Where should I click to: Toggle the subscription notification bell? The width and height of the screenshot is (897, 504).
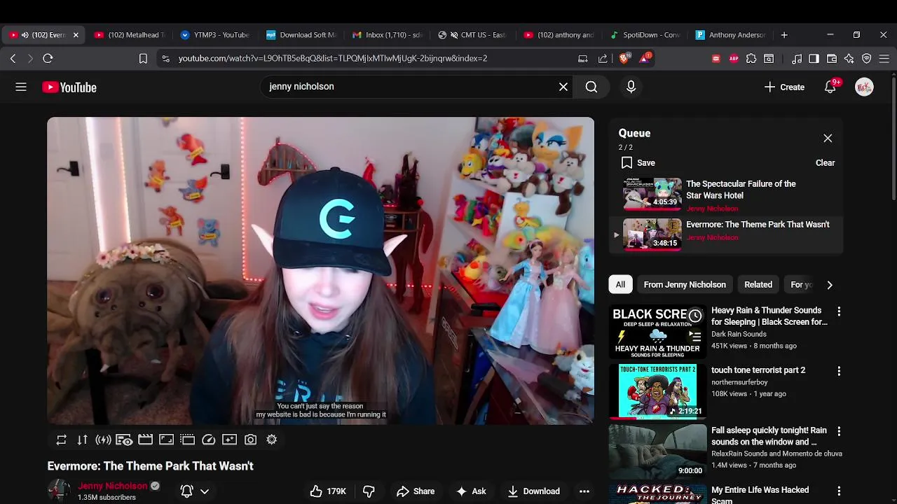coord(186,491)
